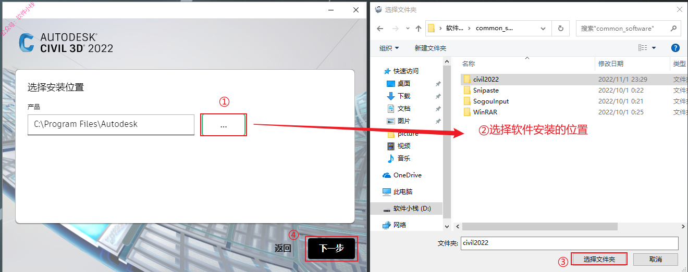Open the view options dropdown arrow
Viewport: 688px width, 272px height.
point(654,48)
